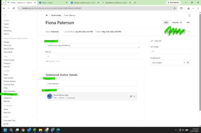Go forward in browser history
The width and height of the screenshot is (201, 133).
coord(9,8)
